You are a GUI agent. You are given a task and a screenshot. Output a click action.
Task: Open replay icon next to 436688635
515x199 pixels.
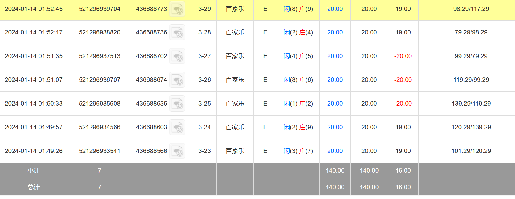click(x=177, y=104)
